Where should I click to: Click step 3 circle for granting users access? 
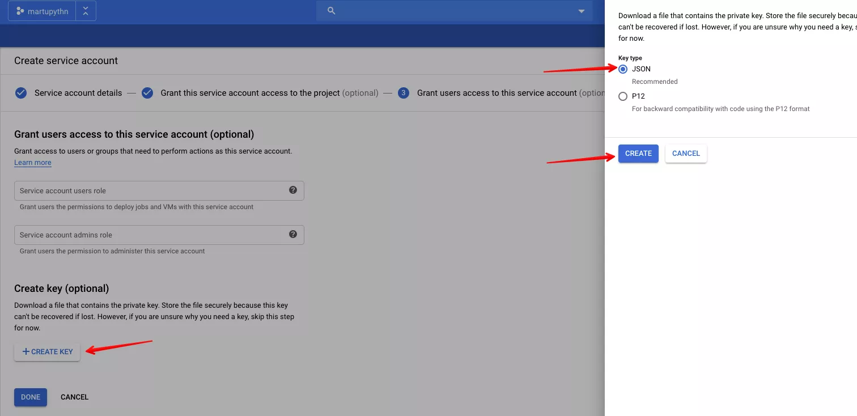pyautogui.click(x=404, y=93)
